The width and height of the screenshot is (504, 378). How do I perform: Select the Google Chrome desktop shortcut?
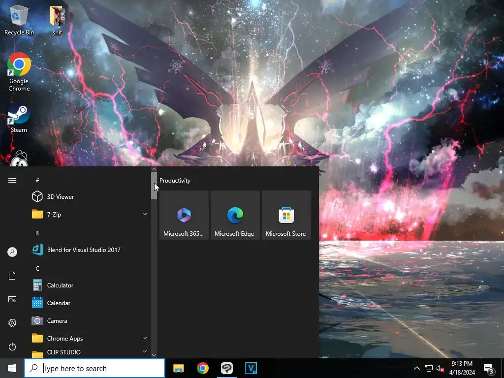[19, 72]
